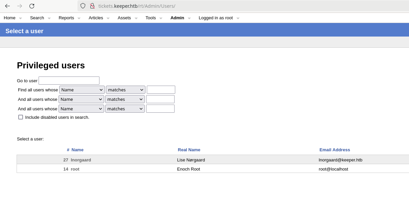The height and width of the screenshot is (199, 409).
Task: Enable Include disabled users in search
Action: (x=21, y=117)
